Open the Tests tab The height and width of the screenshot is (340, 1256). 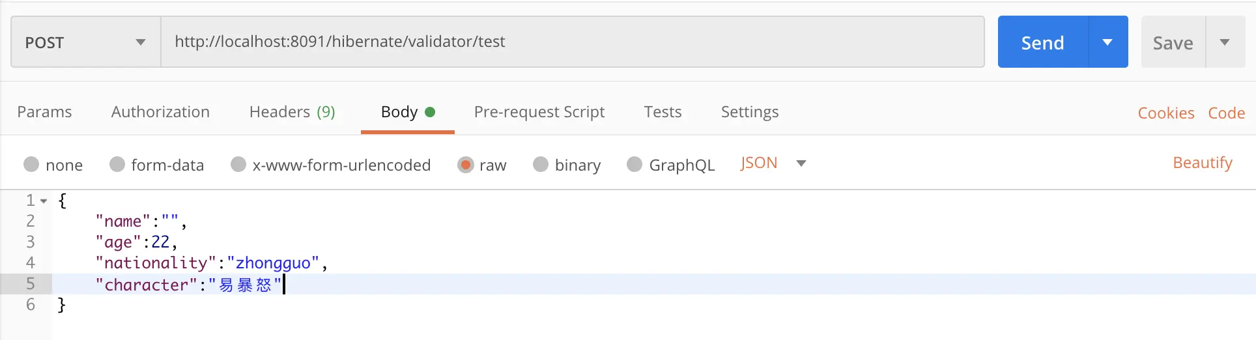coord(663,112)
